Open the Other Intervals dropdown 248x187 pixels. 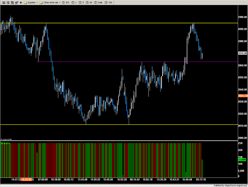(x=50, y=2)
